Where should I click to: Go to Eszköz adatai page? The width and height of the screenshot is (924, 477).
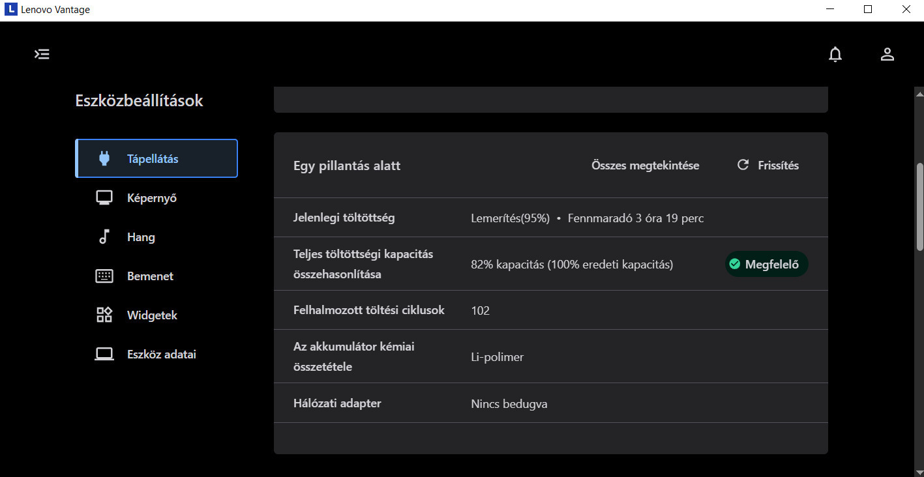(161, 354)
